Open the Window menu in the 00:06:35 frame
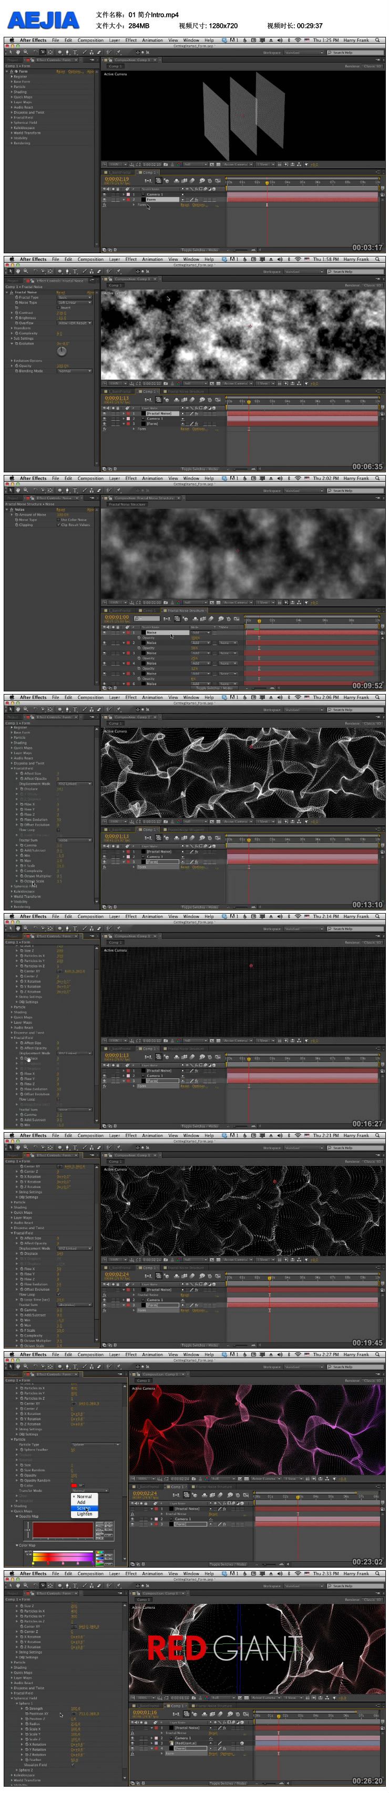Screen dimensions: 389x1793 tap(191, 260)
